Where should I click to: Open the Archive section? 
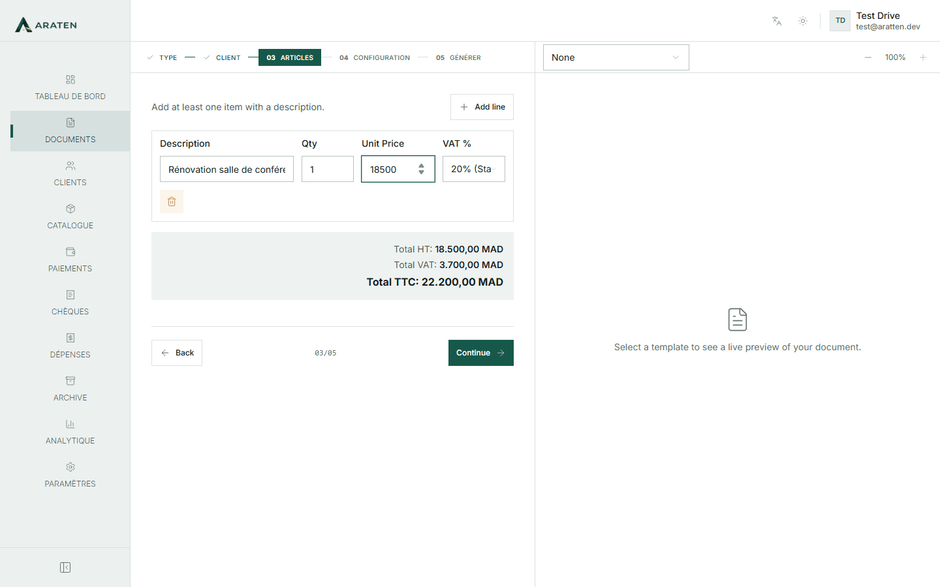(x=70, y=389)
